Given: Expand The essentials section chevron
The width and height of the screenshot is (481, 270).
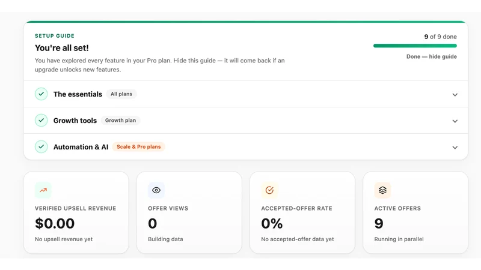Looking at the screenshot, I should (x=455, y=95).
